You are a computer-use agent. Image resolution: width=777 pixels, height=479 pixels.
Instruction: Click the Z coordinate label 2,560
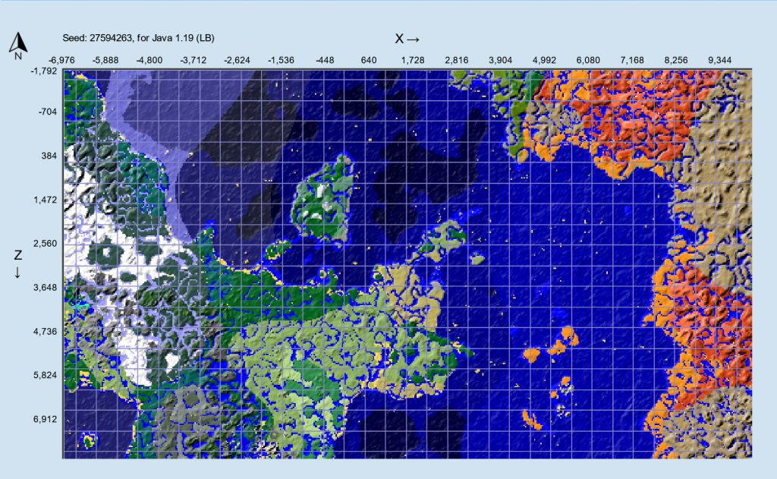(x=44, y=244)
